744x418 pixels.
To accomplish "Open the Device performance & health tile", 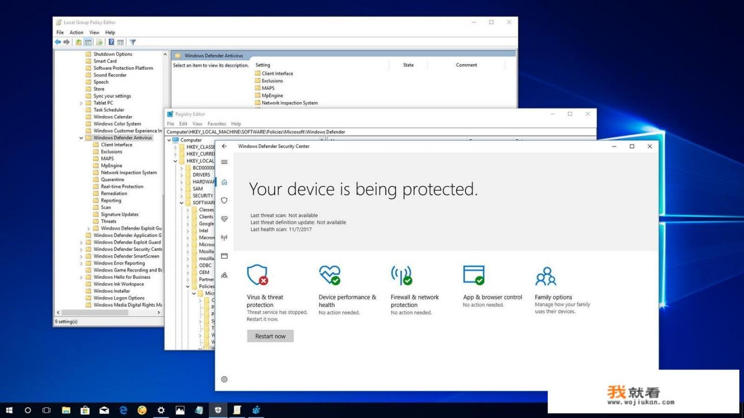I will coord(348,290).
